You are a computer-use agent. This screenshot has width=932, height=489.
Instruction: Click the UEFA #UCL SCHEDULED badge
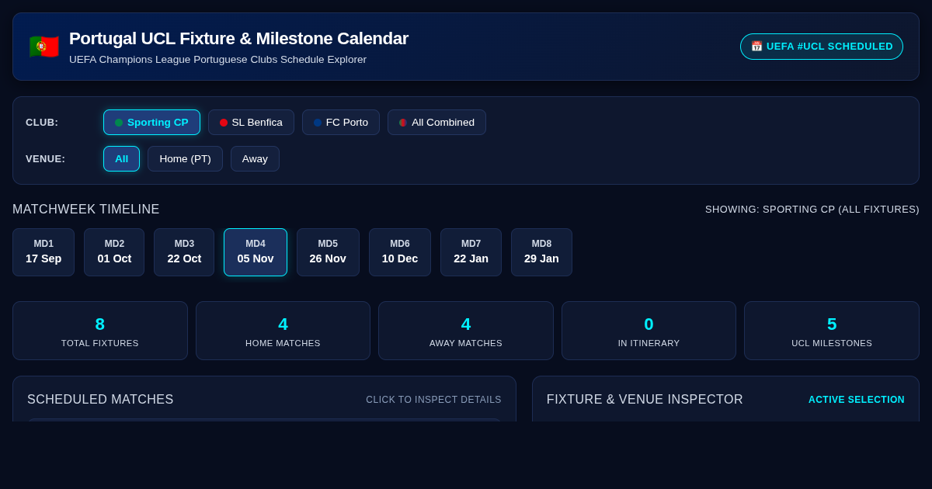pyautogui.click(x=822, y=47)
